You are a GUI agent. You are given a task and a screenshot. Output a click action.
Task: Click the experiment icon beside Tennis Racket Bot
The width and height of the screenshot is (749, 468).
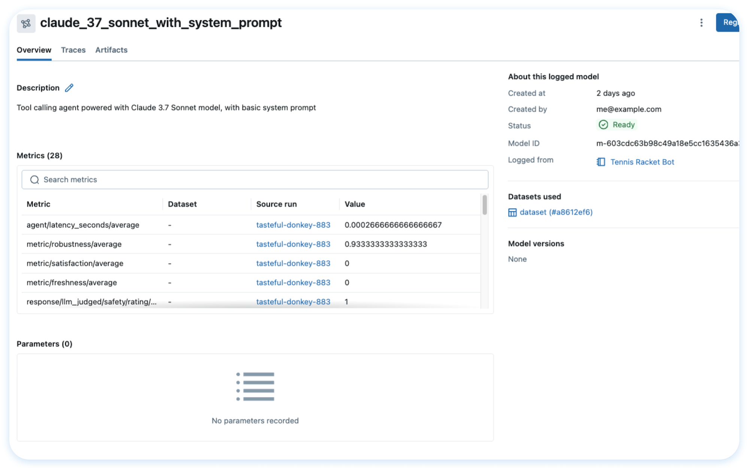(601, 162)
